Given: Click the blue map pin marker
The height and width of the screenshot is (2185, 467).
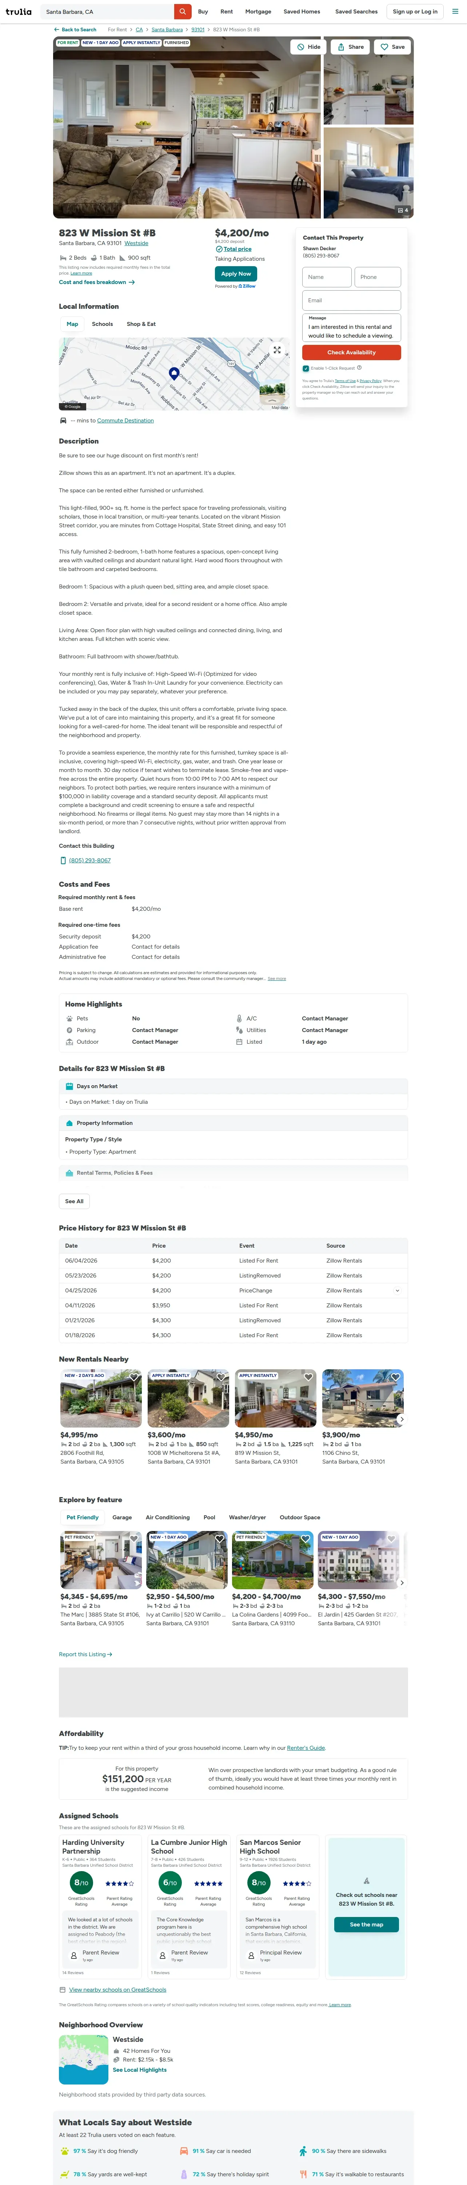Looking at the screenshot, I should click(174, 373).
